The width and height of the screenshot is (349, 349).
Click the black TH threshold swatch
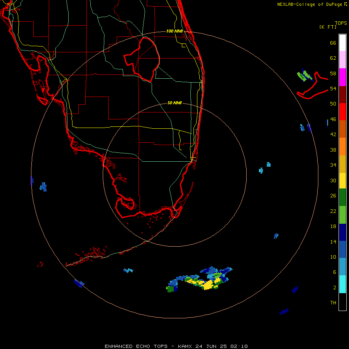[x=342, y=302]
